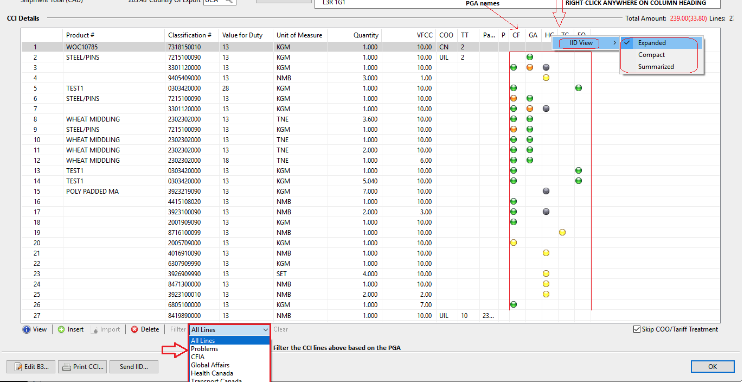The height and width of the screenshot is (382, 744).
Task: Click classification 7318150010 cell
Action: click(x=193, y=47)
